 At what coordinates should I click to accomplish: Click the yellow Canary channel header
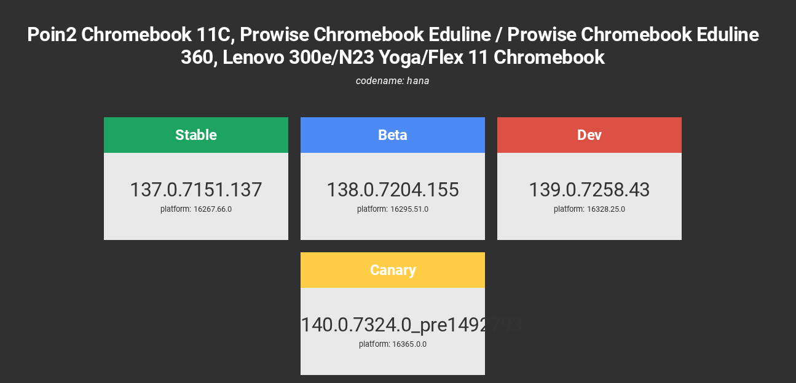point(393,270)
